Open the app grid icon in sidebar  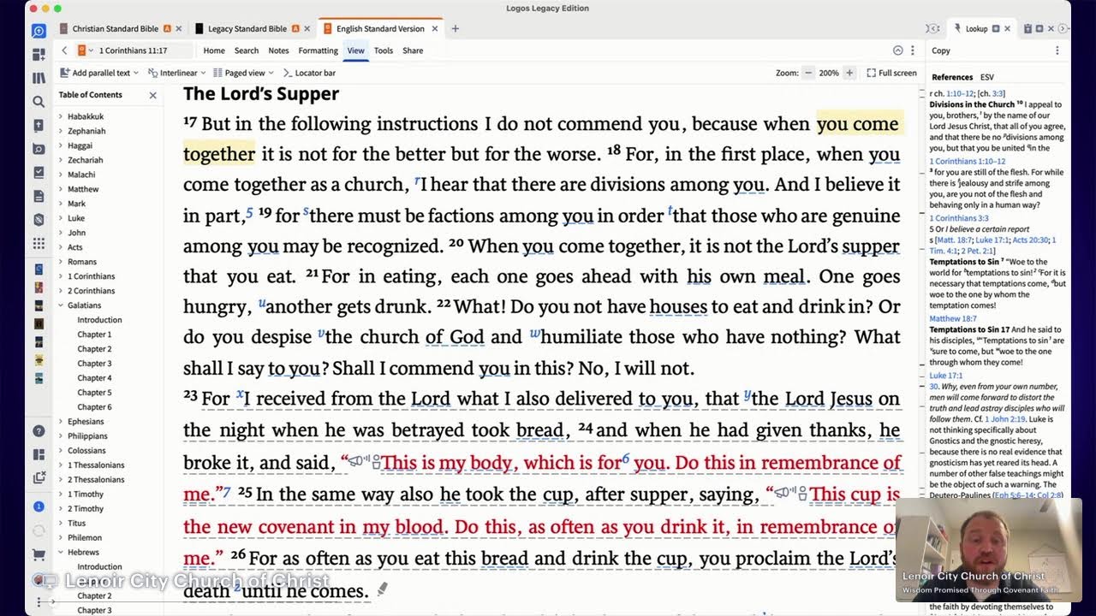[39, 244]
